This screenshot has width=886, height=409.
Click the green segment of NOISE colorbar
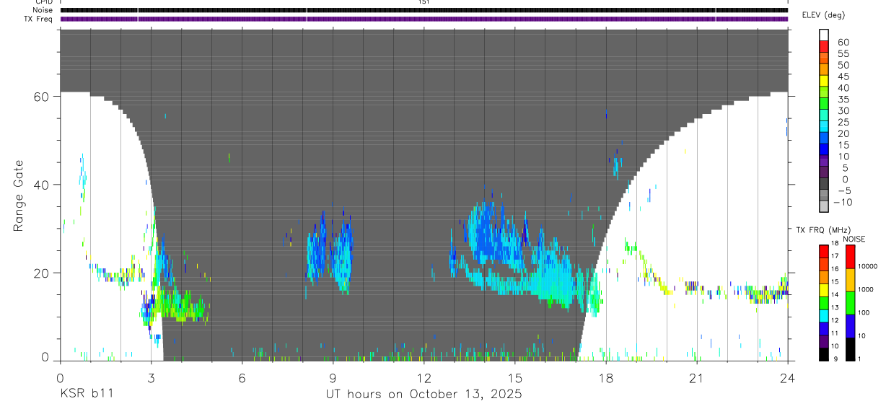850,303
